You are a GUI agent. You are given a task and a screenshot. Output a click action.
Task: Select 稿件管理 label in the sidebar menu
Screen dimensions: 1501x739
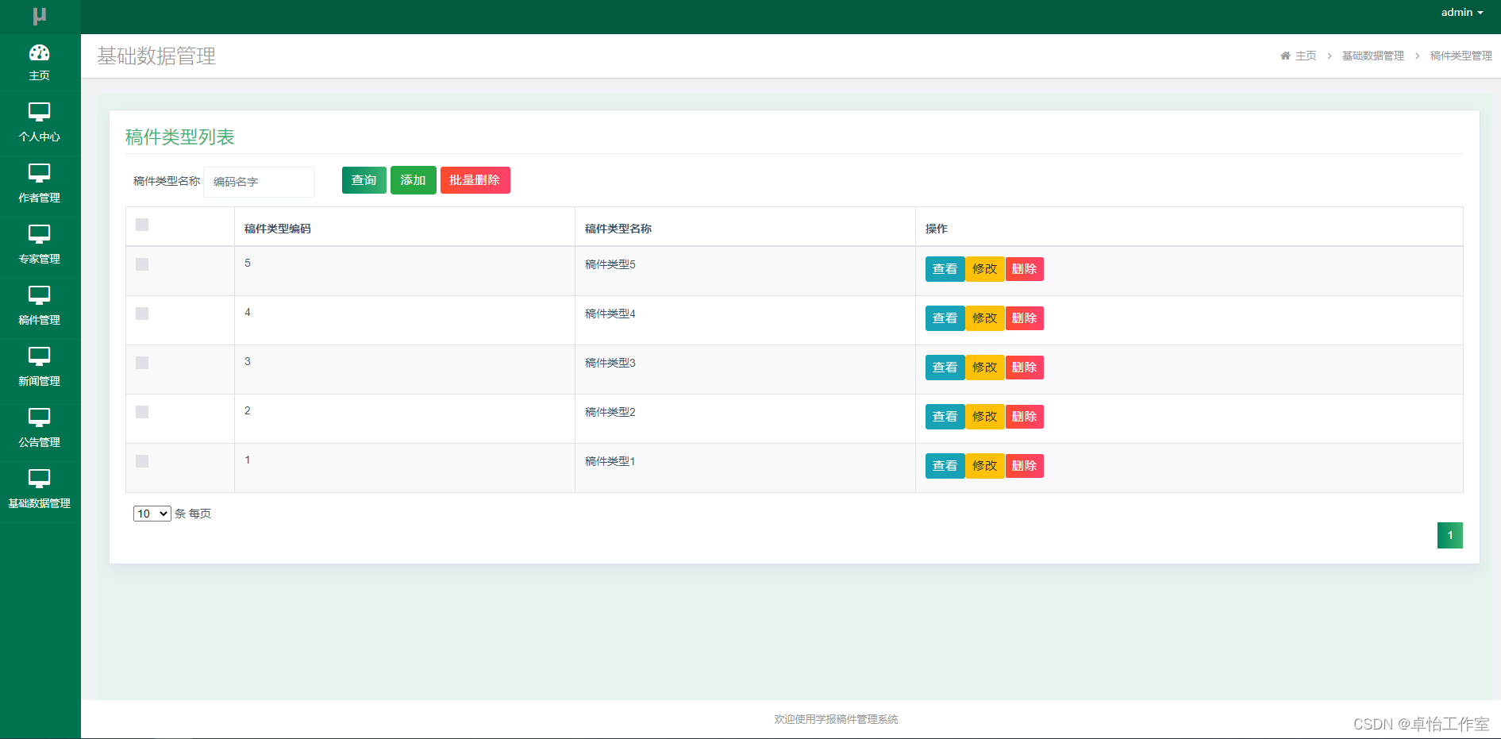[39, 320]
